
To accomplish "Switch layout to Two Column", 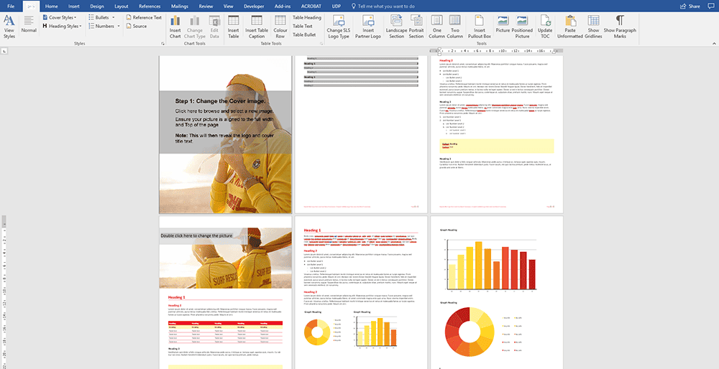I will 455,27.
